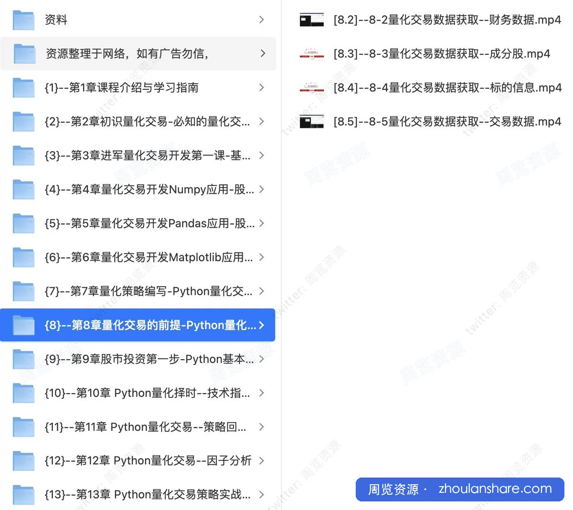Click the folder icon beside 资源整理于网络
Screen dimensions: 573x510
pyautogui.click(x=24, y=54)
